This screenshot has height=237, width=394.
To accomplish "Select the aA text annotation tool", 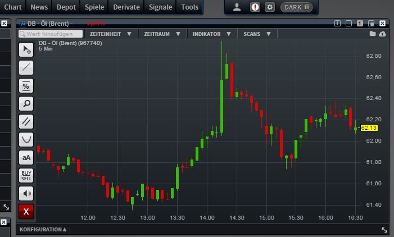I will pyautogui.click(x=26, y=157).
